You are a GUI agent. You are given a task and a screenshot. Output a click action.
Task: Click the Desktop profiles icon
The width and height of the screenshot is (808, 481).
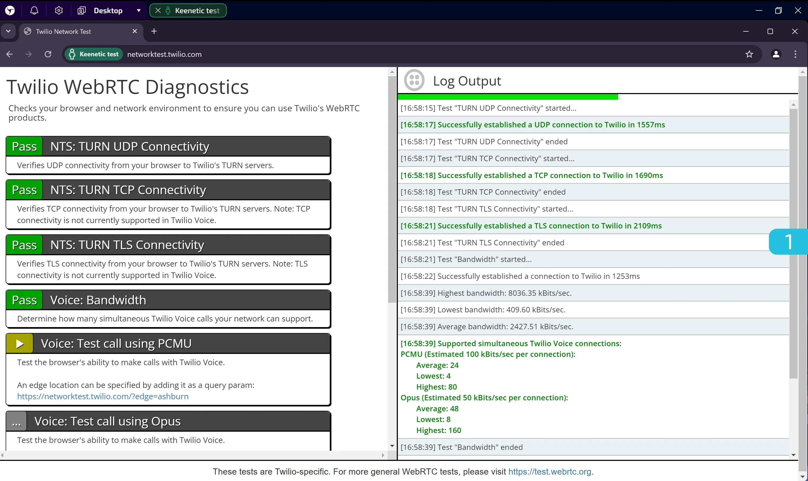[82, 10]
